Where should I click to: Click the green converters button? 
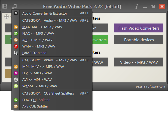100,40
